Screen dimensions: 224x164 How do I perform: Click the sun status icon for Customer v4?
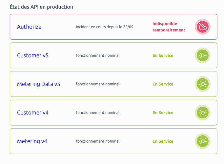(x=203, y=113)
